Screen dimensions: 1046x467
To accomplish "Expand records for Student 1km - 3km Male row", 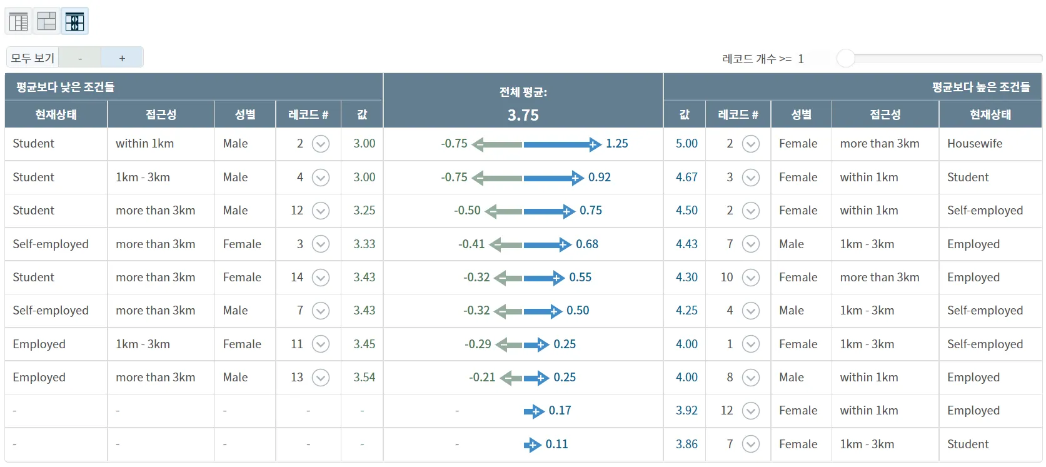I will (321, 178).
